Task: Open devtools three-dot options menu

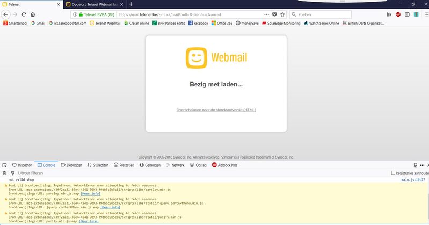Action: point(422,165)
